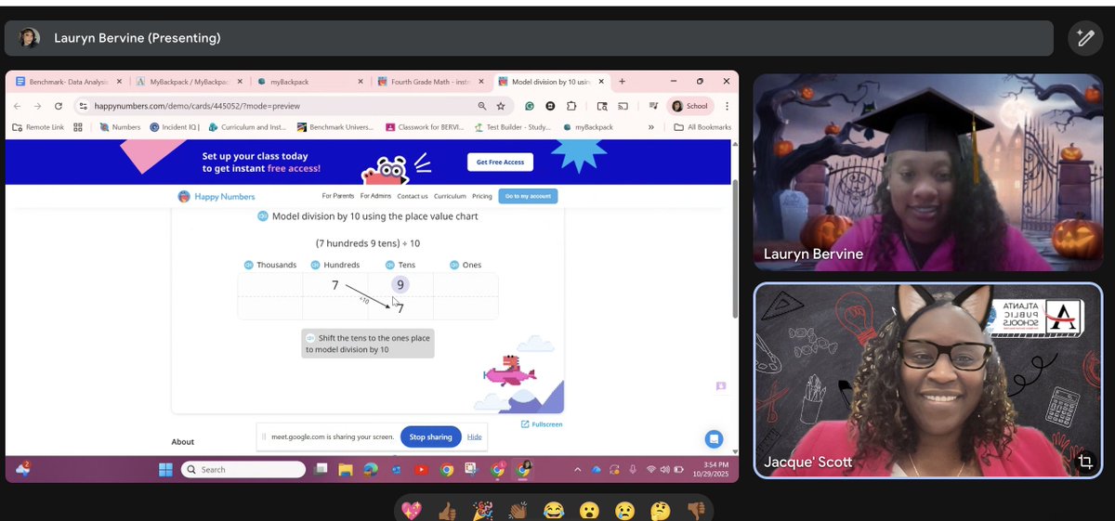Open YouTube app in the taskbar
This screenshot has width=1115, height=521.
point(422,469)
